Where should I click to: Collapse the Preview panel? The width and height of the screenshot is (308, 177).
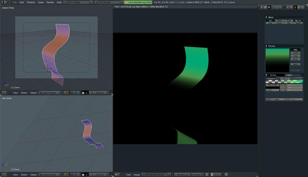tap(266, 46)
